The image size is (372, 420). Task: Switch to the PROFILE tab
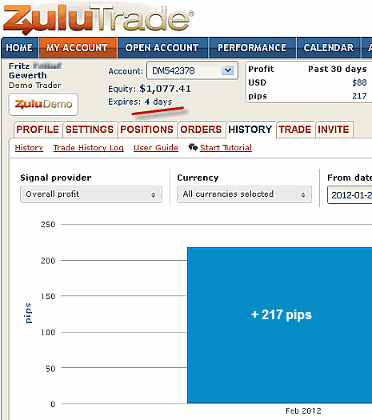click(x=38, y=130)
